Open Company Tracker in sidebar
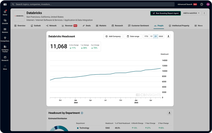The height and width of the screenshot is (133, 212). coord(5,48)
